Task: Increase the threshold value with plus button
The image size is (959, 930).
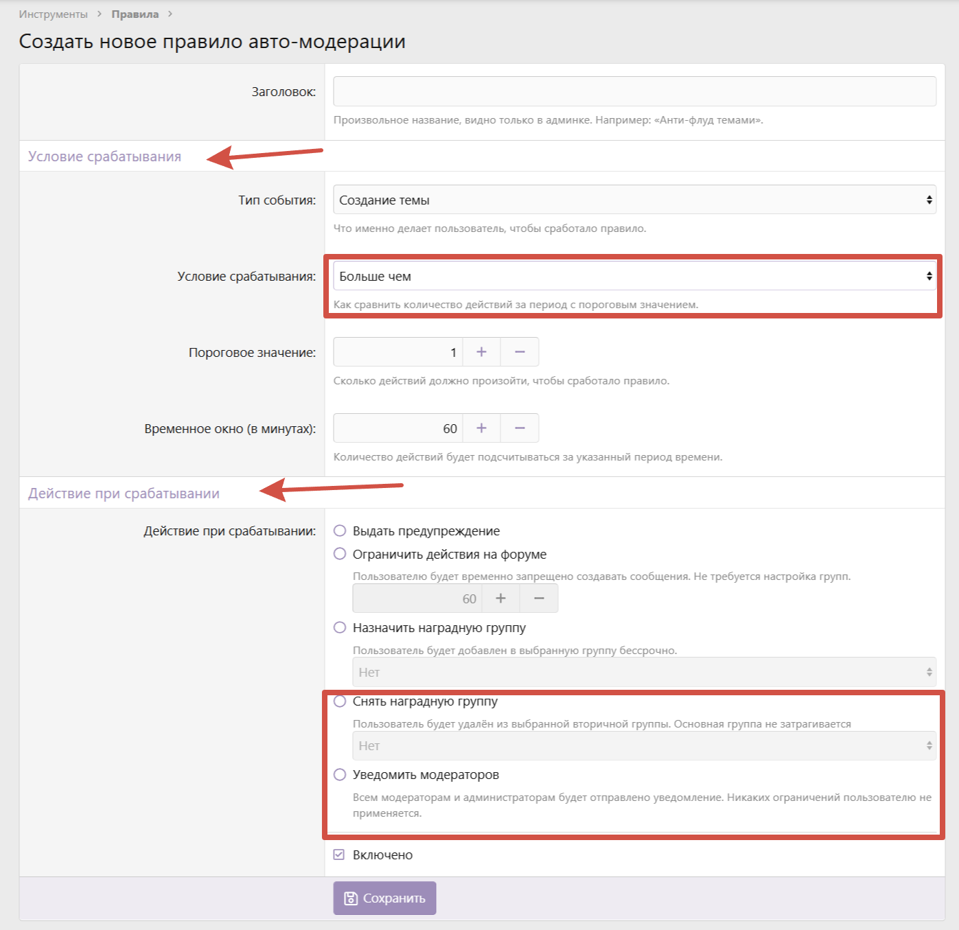Action: pyautogui.click(x=481, y=352)
